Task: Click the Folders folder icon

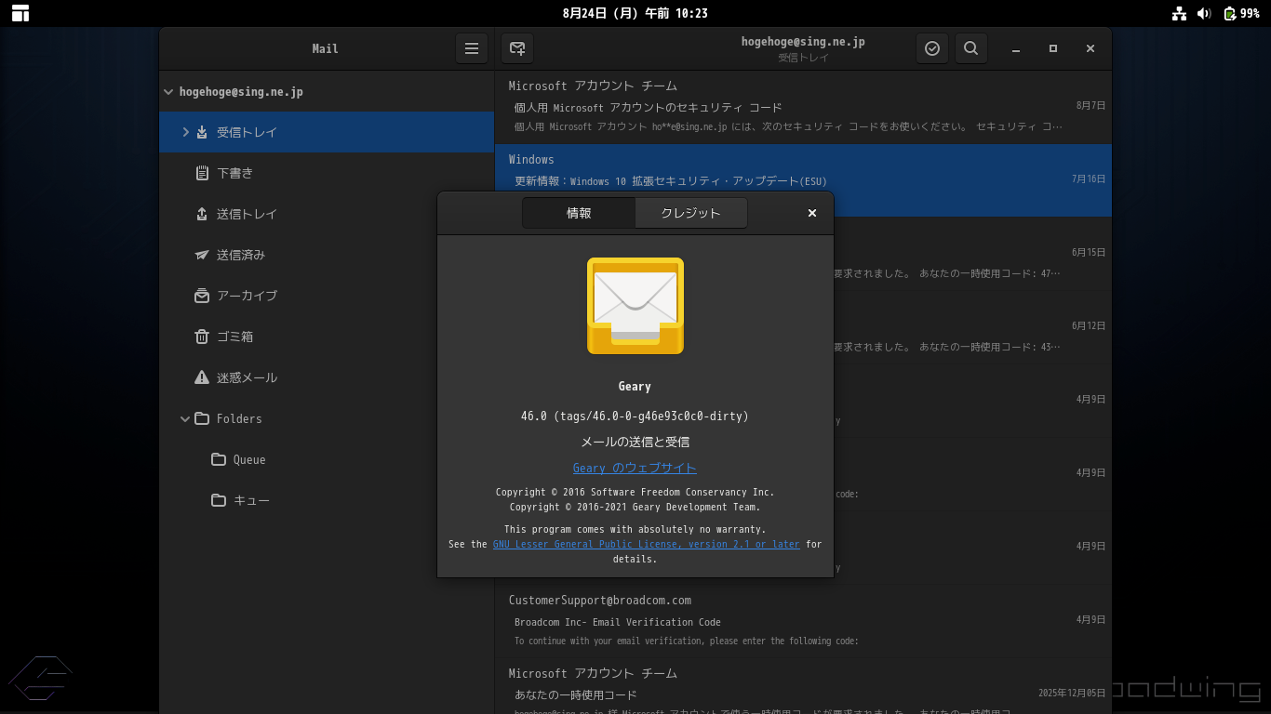Action: coord(202,418)
